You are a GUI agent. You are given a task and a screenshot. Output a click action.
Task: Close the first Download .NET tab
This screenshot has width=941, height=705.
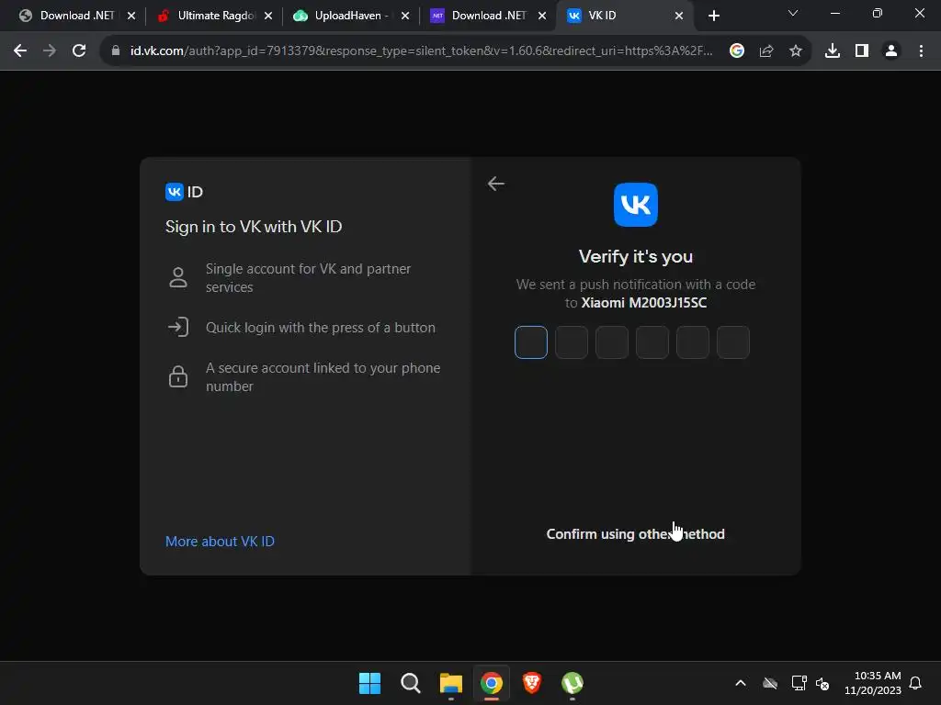pos(131,16)
